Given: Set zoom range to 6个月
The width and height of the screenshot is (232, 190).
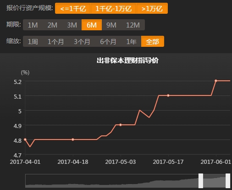Looking at the screenshot, I should [108, 41].
